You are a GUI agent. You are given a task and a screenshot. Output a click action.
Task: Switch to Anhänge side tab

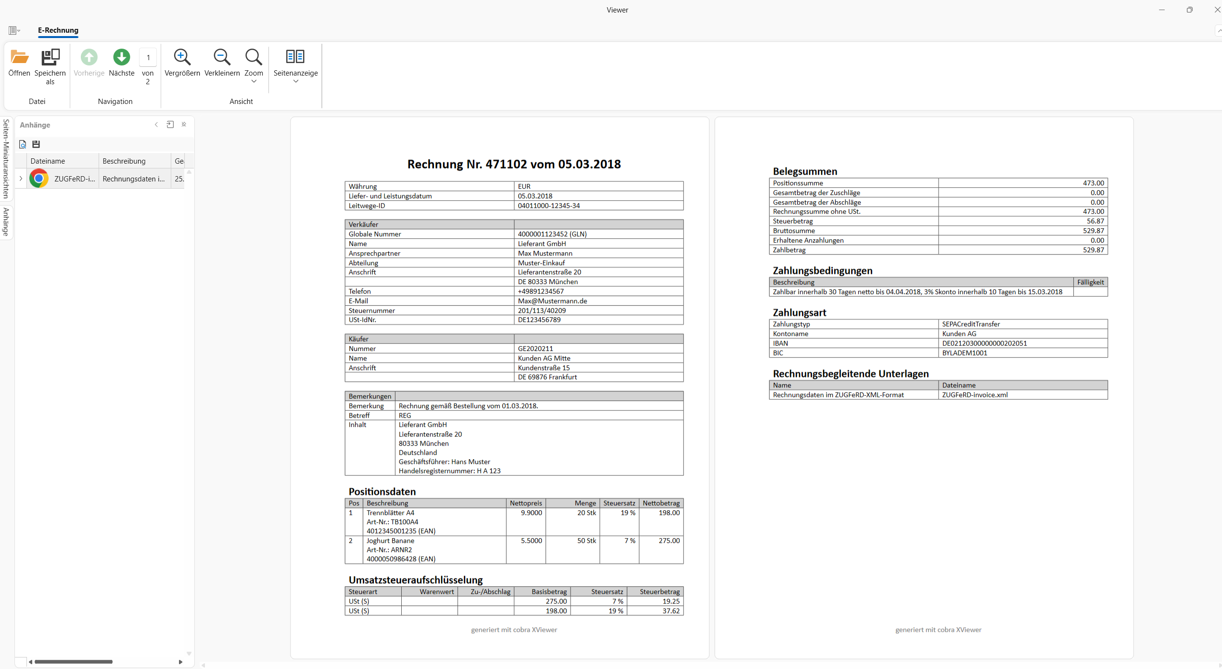point(6,222)
